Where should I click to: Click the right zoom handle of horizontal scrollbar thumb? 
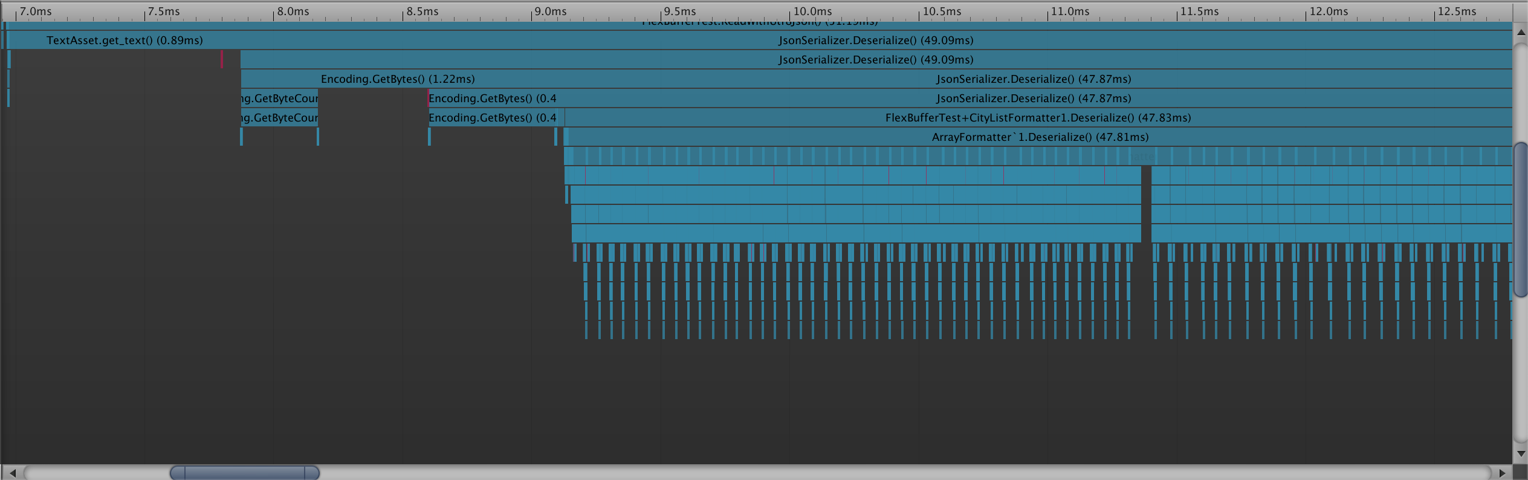(312, 473)
